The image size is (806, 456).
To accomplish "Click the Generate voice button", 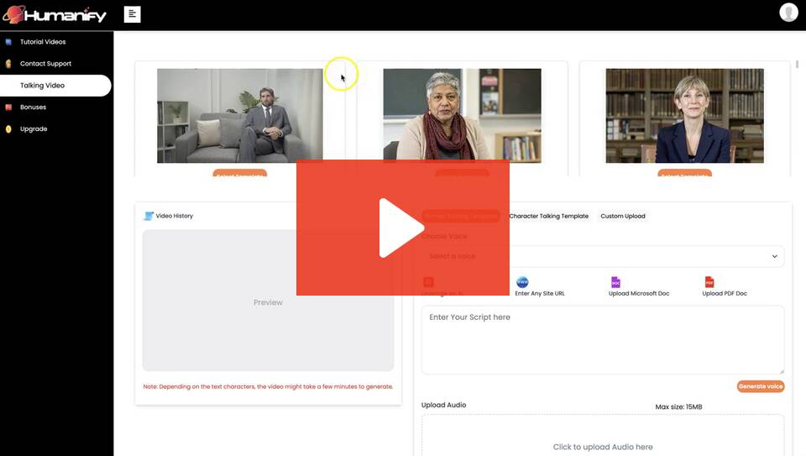I will pos(761,386).
